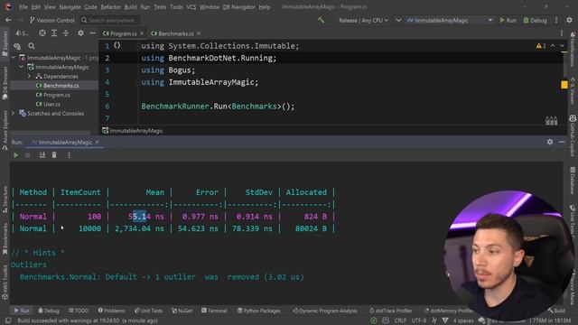
Task: Open Explorer panel settings gear
Action: (x=80, y=33)
